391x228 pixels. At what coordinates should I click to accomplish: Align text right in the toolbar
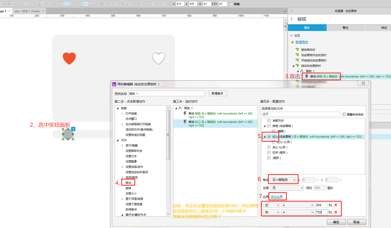pyautogui.click(x=72, y=4)
